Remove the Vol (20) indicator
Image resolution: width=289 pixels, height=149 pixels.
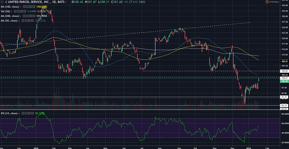(x=25, y=11)
